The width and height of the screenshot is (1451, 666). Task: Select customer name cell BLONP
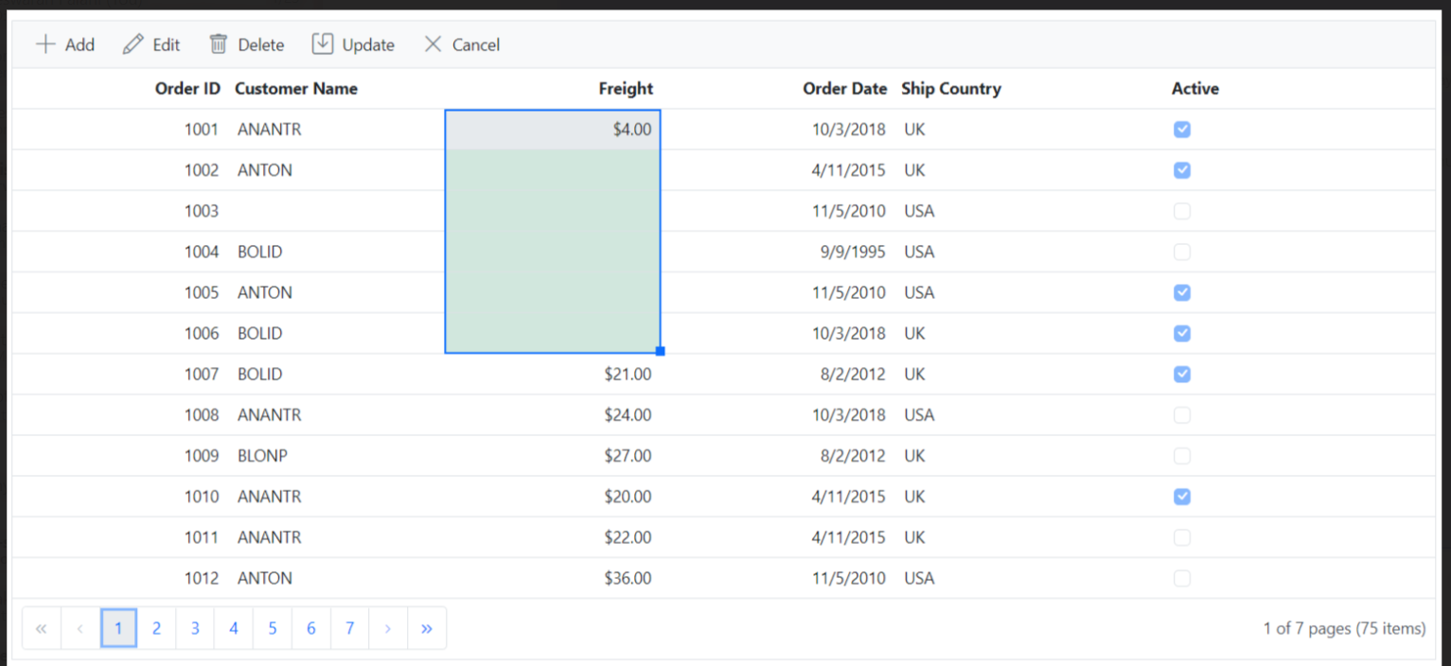tap(262, 456)
